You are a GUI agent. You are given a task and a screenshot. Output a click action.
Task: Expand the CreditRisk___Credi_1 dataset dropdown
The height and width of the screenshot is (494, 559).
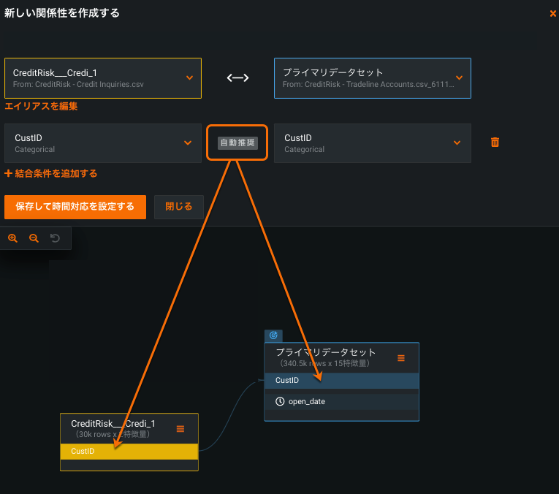[189, 77]
